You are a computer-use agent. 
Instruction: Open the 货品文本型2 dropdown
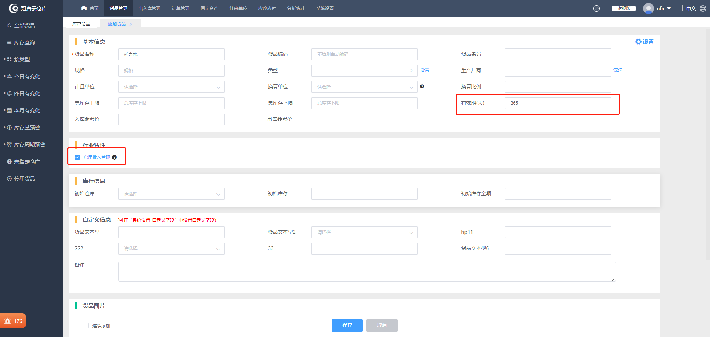(x=365, y=232)
